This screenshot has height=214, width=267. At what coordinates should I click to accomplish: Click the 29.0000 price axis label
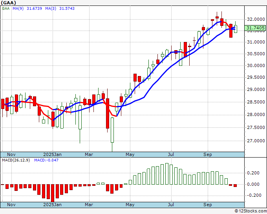coord(256,90)
